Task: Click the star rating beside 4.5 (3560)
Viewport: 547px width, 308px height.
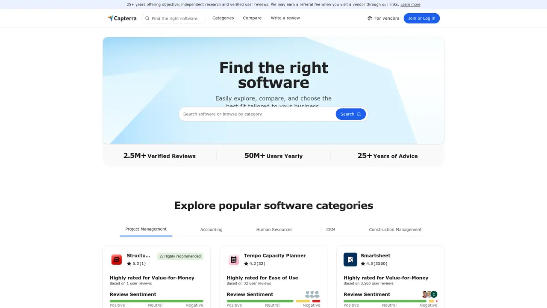Action: point(363,264)
